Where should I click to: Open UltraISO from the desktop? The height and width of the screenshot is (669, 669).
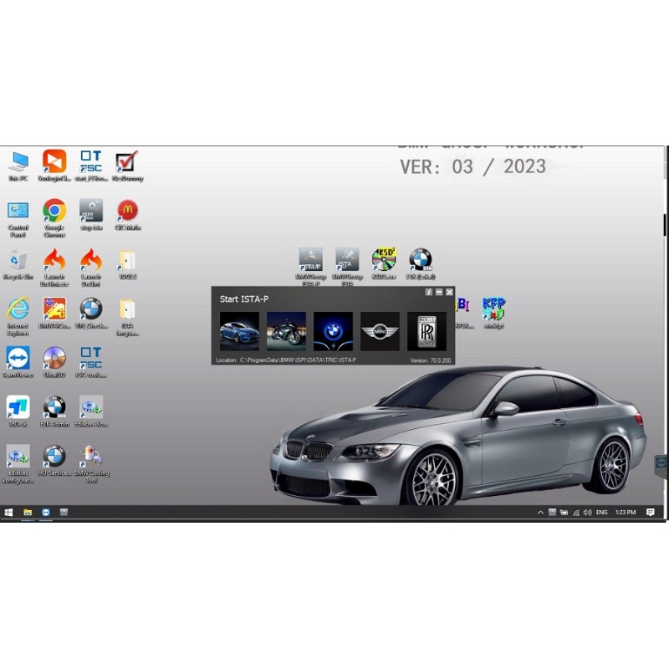(x=54, y=357)
